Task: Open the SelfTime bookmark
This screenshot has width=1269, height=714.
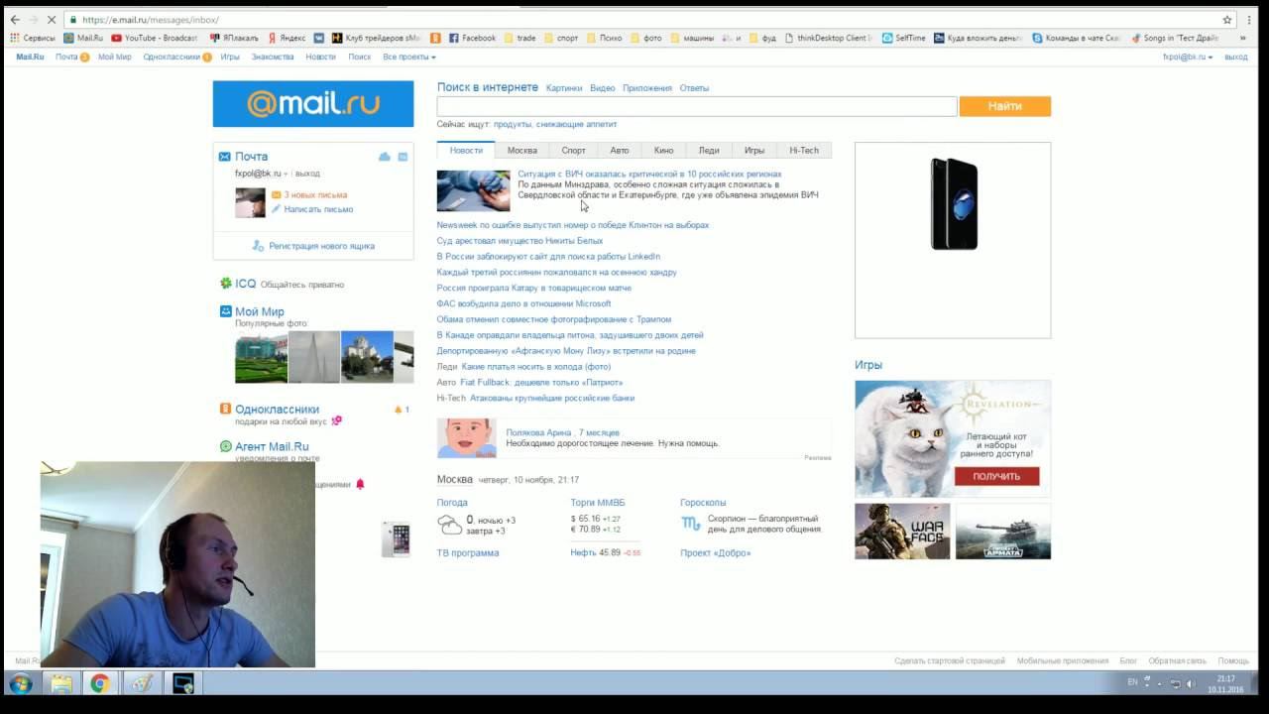Action: tap(903, 38)
